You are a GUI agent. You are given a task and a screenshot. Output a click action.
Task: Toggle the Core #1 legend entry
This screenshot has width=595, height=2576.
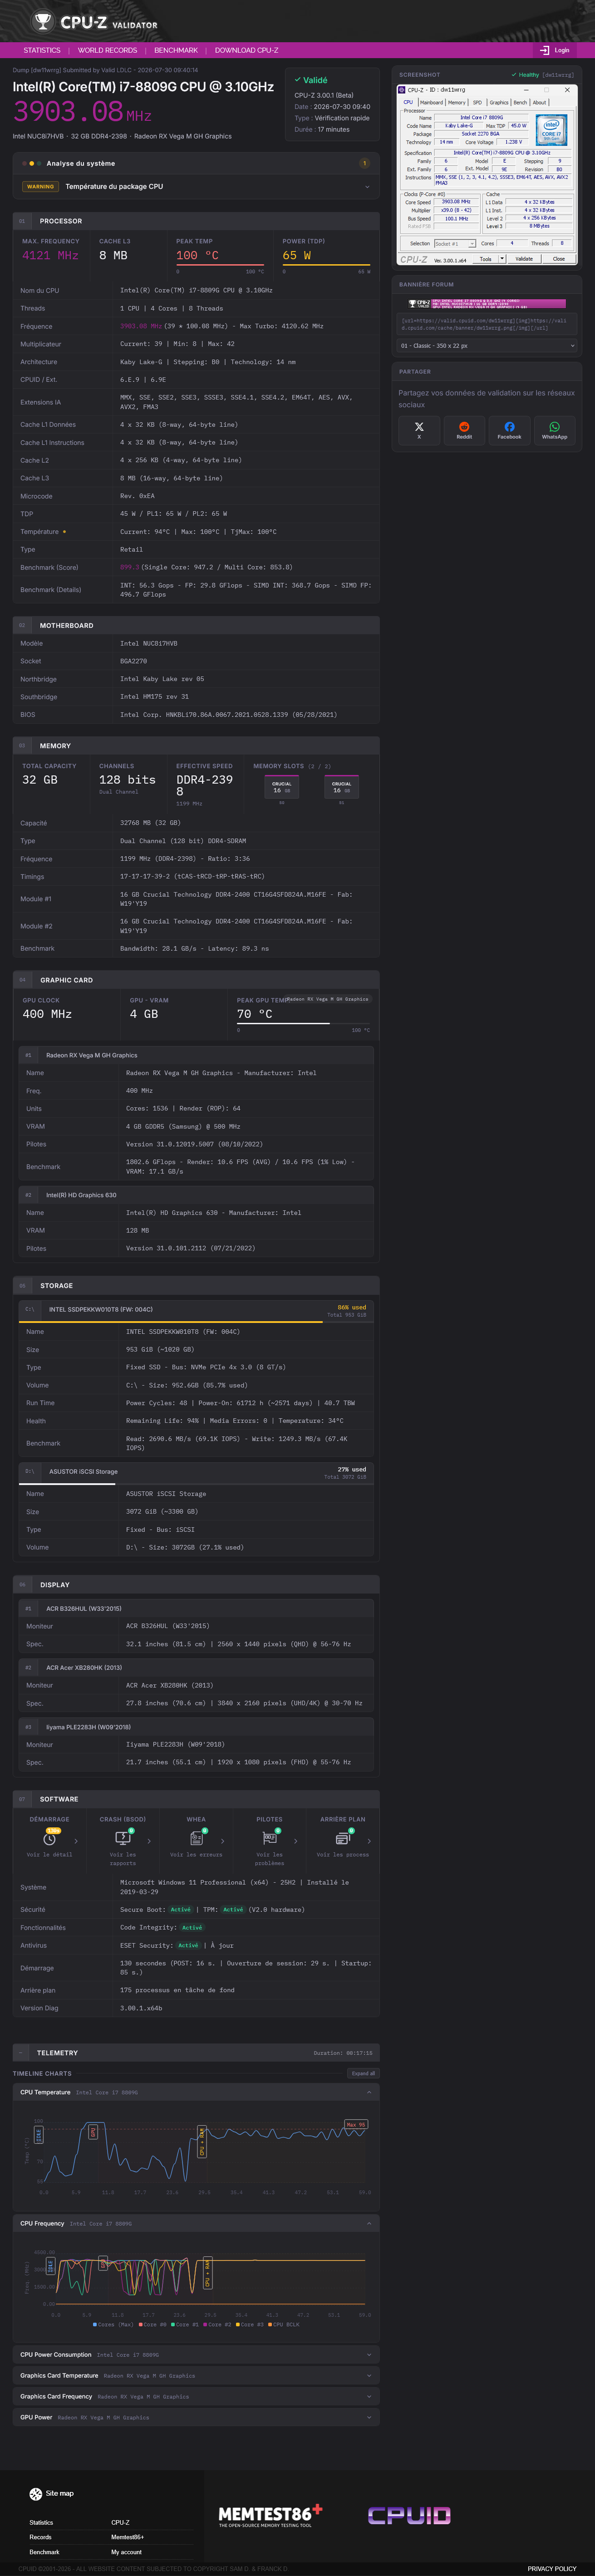pyautogui.click(x=185, y=2324)
